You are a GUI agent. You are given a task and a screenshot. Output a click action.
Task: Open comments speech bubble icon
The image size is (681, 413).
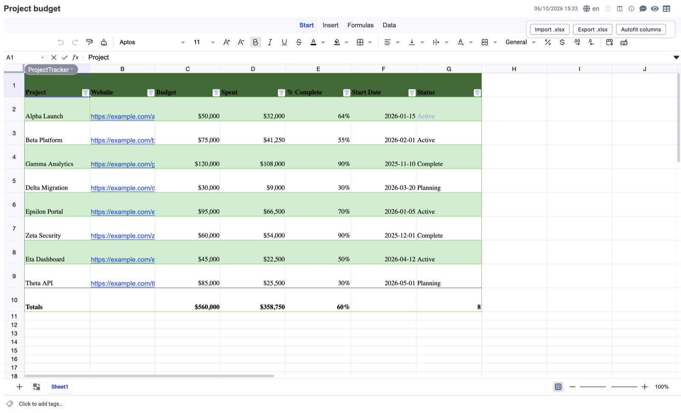click(643, 9)
